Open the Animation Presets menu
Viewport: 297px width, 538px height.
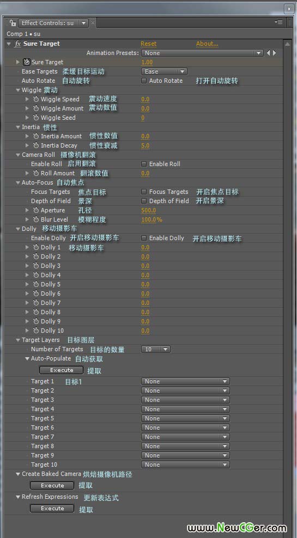pos(202,53)
